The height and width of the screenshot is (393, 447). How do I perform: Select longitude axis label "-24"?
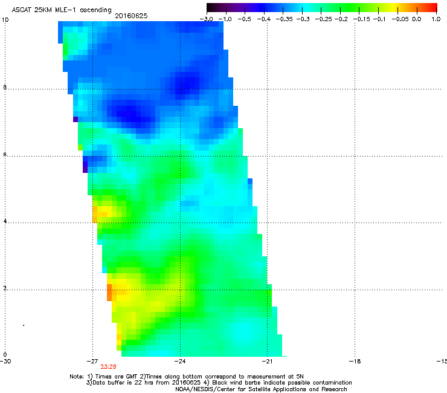(x=180, y=362)
